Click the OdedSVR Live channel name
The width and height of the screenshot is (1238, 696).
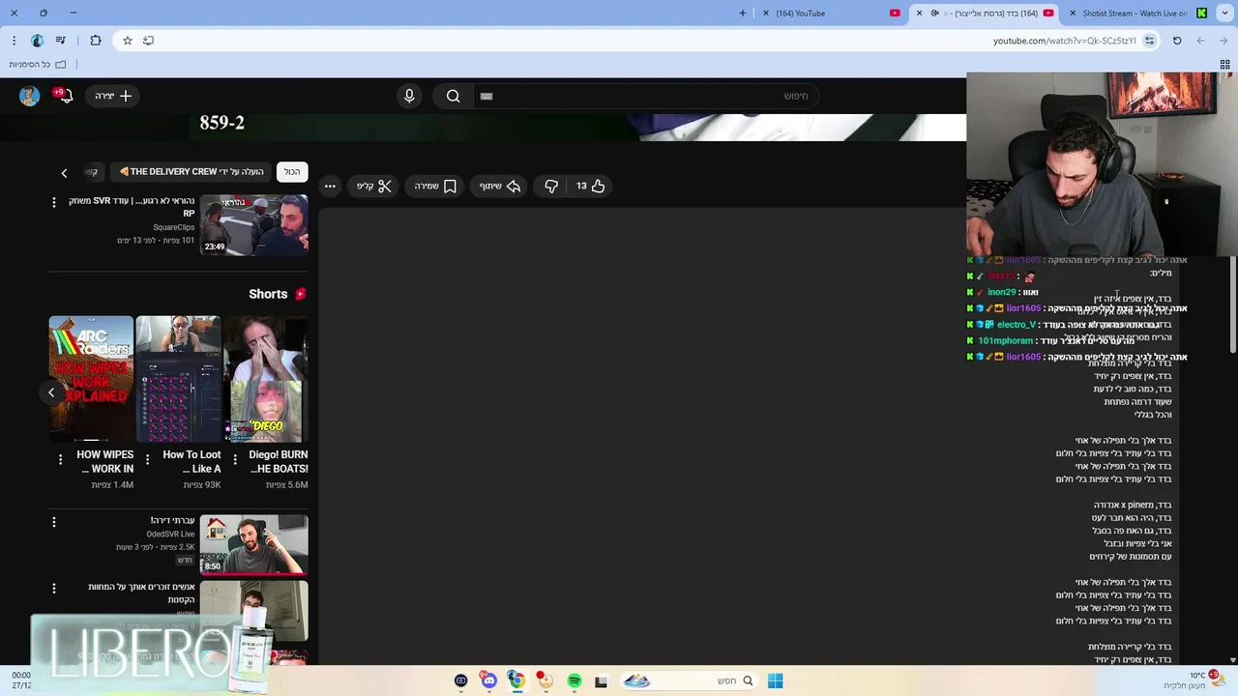point(170,535)
